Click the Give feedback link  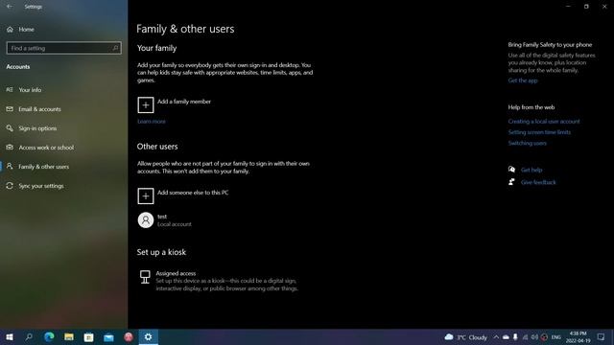click(x=538, y=182)
